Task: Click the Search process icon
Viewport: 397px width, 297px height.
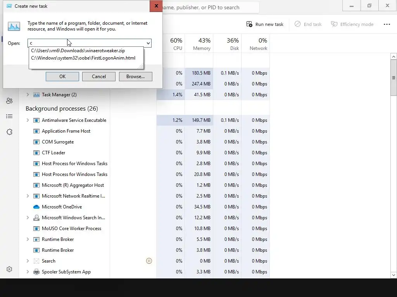Action: click(36, 261)
